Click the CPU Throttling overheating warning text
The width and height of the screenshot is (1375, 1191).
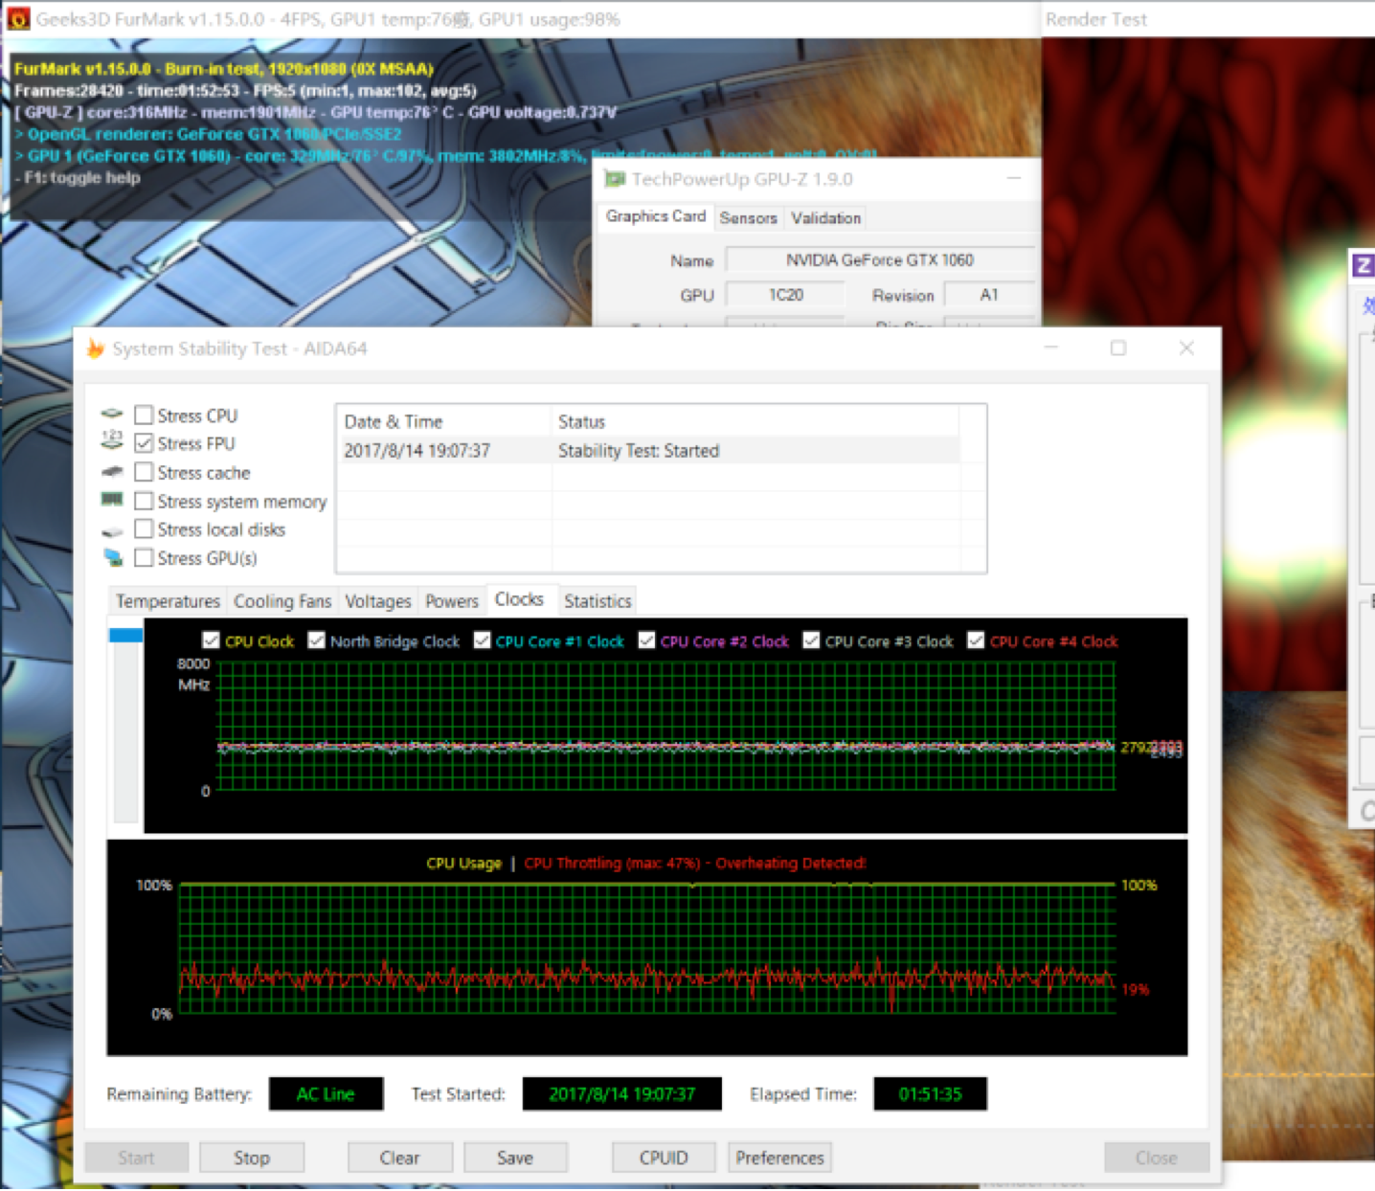point(694,863)
